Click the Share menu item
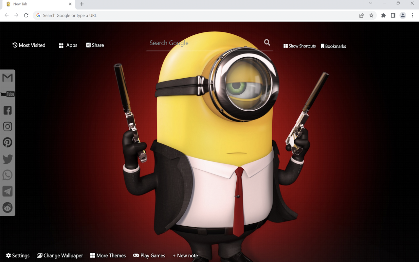This screenshot has height=262, width=419. click(x=95, y=45)
